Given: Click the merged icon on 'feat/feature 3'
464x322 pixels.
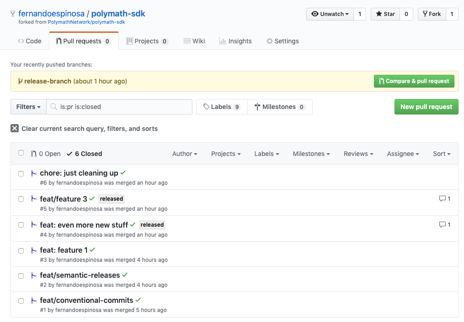Looking at the screenshot, I should coord(34,199).
